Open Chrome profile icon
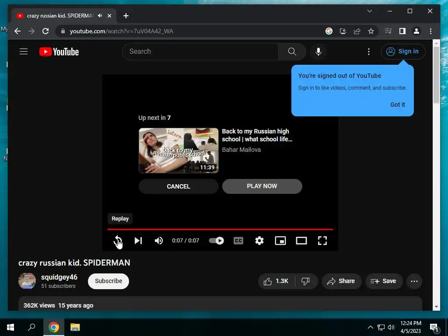The width and height of the screenshot is (448, 336). (x=416, y=31)
